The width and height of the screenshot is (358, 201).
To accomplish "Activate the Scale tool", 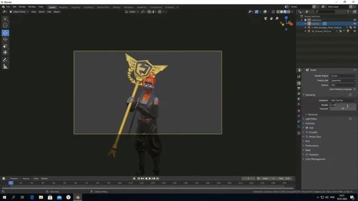I will pos(5,46).
